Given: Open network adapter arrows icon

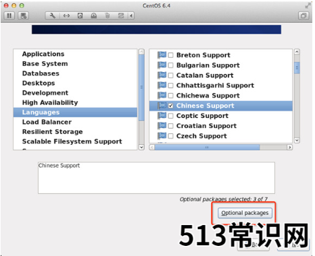Looking at the screenshot, I should (66, 15).
